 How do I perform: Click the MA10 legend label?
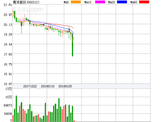[88, 2]
